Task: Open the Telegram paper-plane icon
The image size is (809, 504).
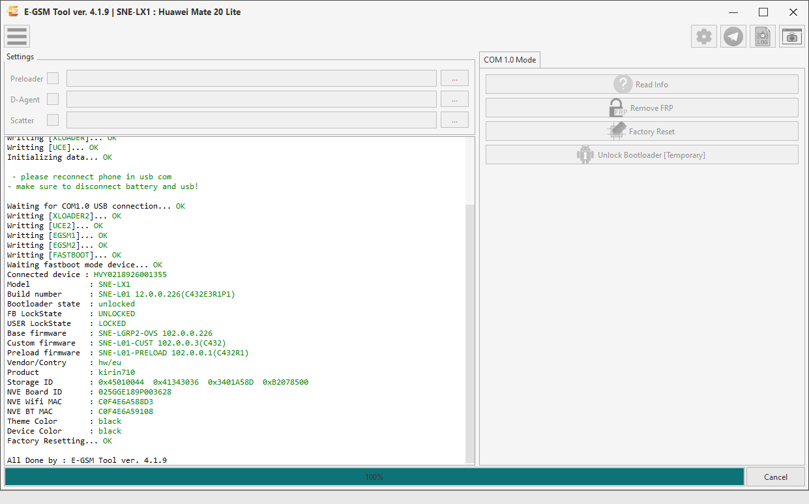Action: point(733,37)
